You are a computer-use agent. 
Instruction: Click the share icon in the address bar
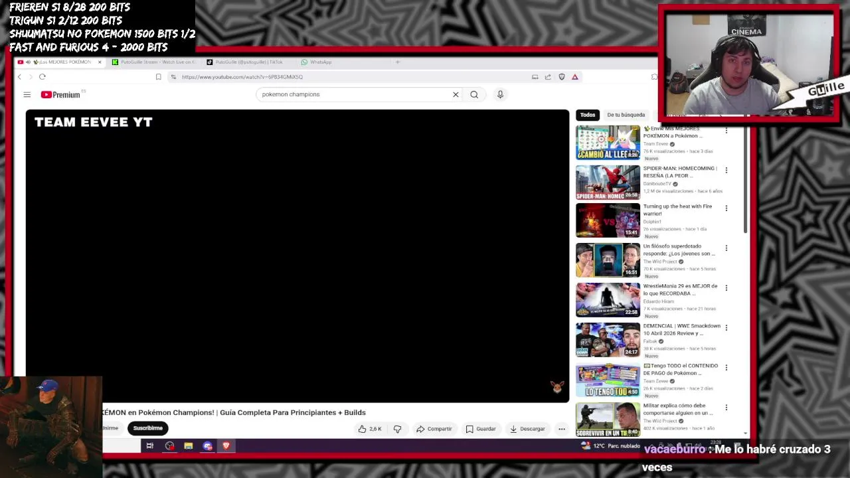pyautogui.click(x=548, y=77)
